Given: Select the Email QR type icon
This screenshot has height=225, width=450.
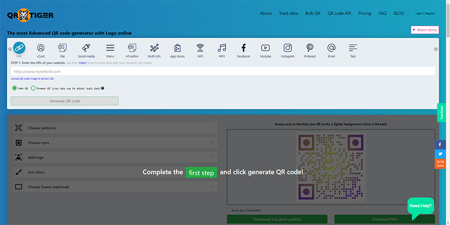Looking at the screenshot, I should [x=331, y=48].
